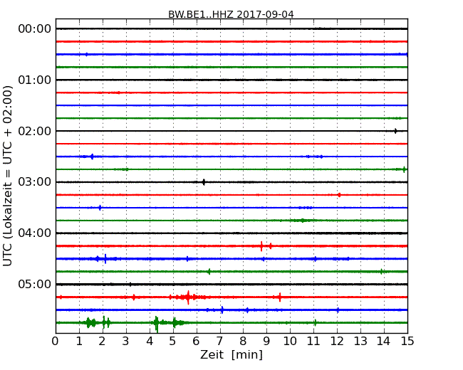Click the spike on the black 02:00 trace

click(x=395, y=131)
